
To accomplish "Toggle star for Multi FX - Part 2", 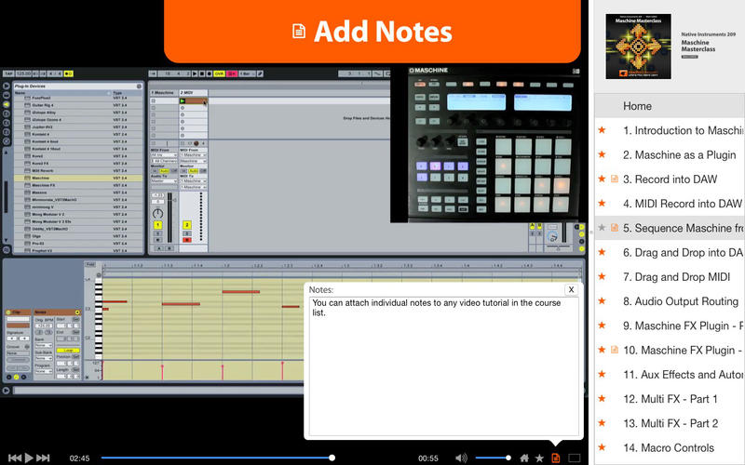I will pyautogui.click(x=602, y=423).
